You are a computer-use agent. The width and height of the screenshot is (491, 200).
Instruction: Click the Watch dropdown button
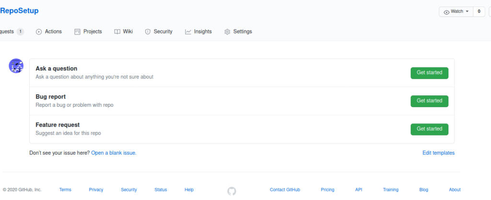click(x=456, y=11)
